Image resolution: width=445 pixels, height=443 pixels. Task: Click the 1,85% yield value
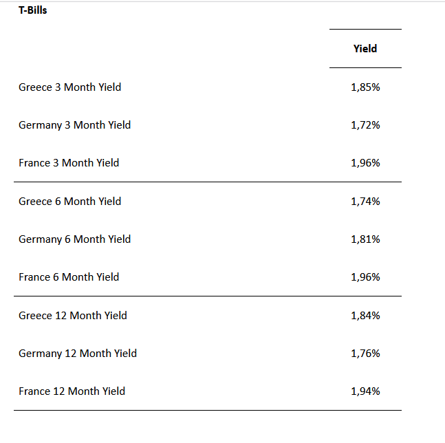(365, 87)
